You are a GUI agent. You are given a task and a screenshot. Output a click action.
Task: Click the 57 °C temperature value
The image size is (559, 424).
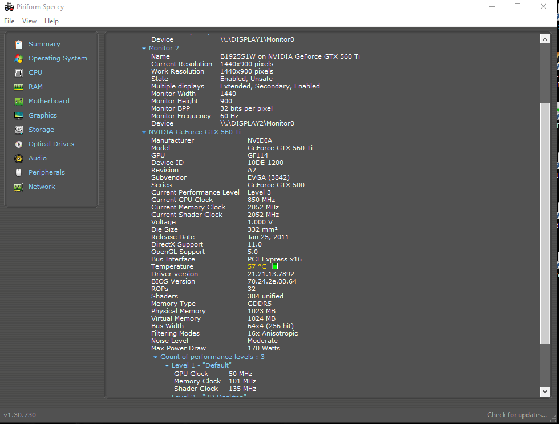point(257,266)
